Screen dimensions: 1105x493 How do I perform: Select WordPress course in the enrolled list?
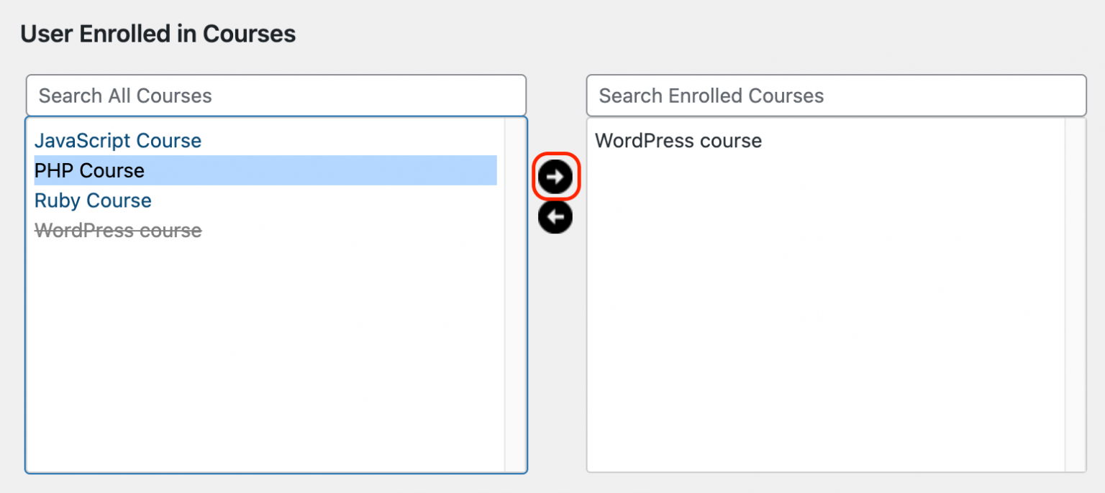[677, 140]
